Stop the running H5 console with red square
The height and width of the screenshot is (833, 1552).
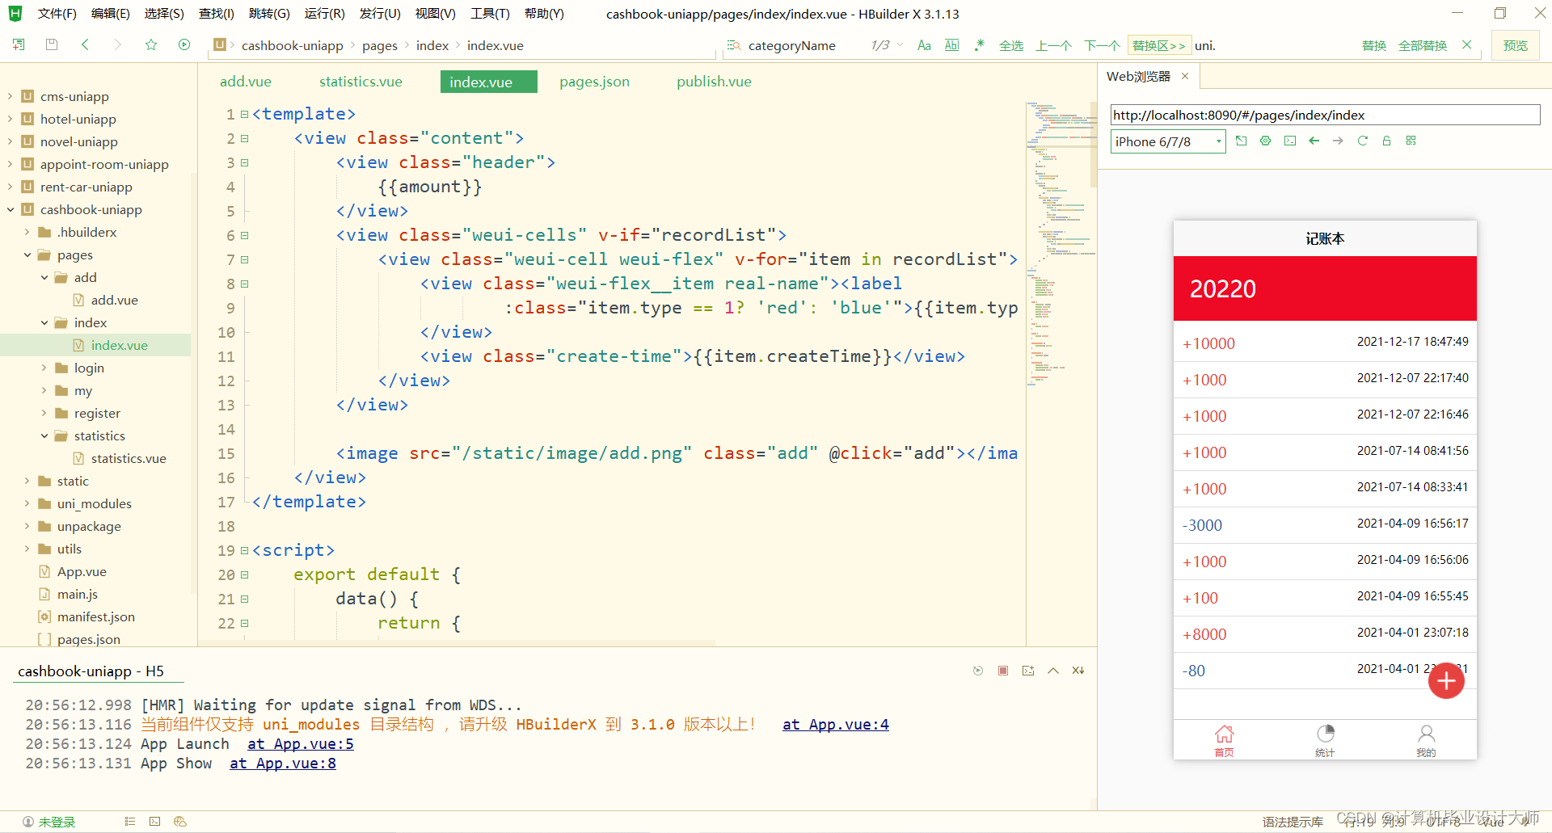point(1003,671)
